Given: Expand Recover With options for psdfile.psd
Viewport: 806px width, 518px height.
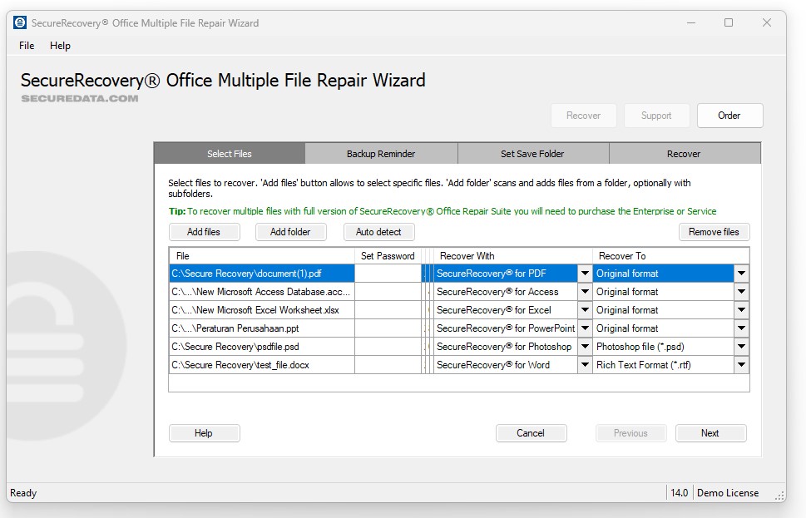Looking at the screenshot, I should 585,346.
